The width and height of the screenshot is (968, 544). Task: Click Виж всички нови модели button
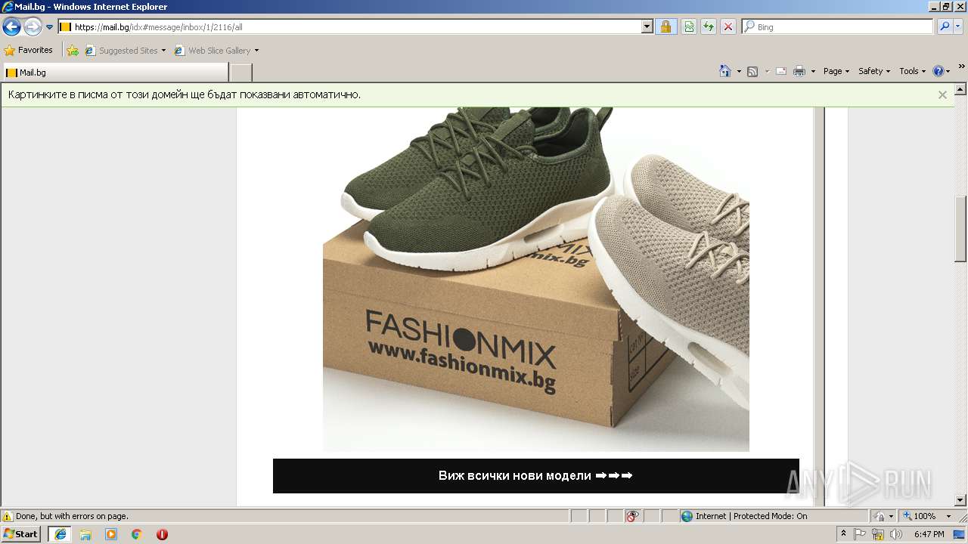pyautogui.click(x=535, y=476)
